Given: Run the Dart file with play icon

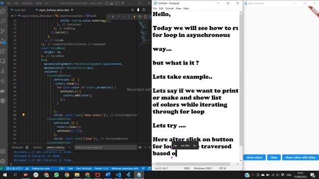Looking at the screenshot, I should (133, 10).
